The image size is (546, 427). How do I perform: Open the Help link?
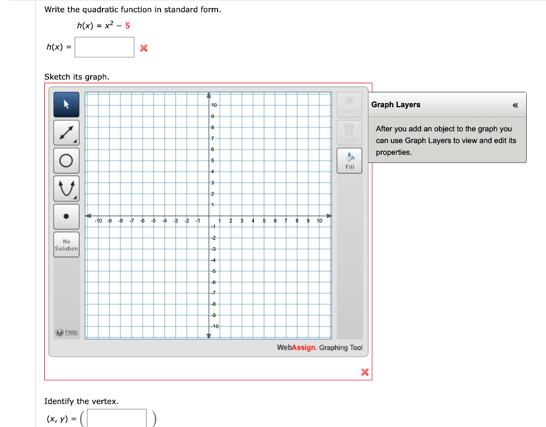(x=67, y=332)
